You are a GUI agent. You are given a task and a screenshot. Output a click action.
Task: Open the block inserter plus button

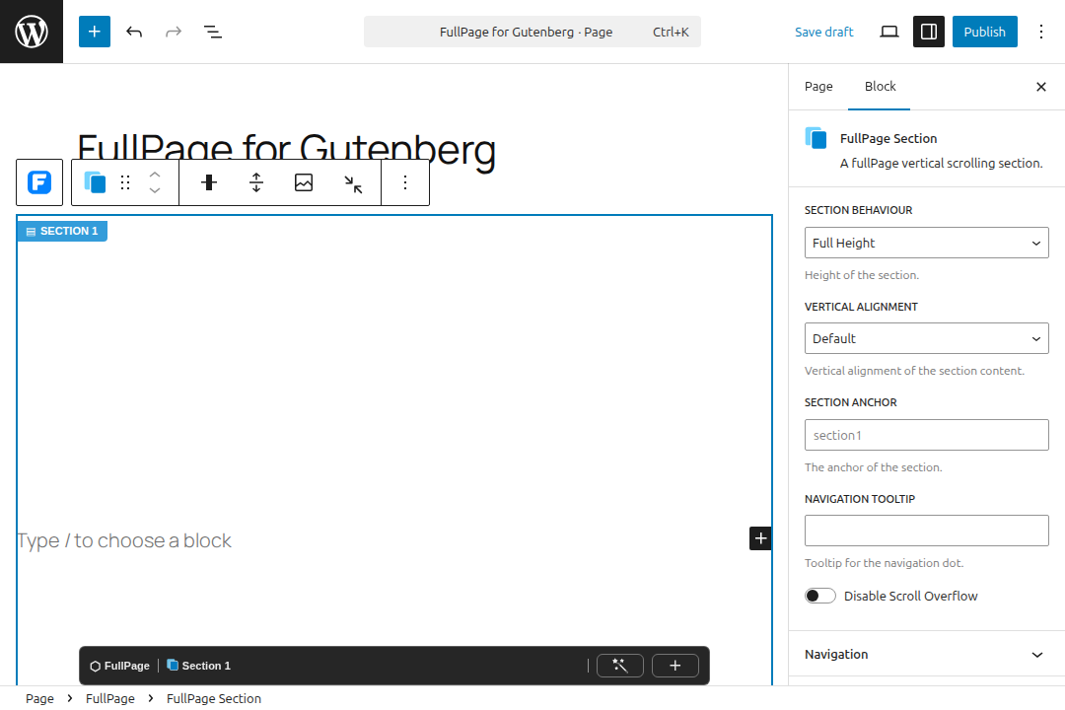coord(95,32)
